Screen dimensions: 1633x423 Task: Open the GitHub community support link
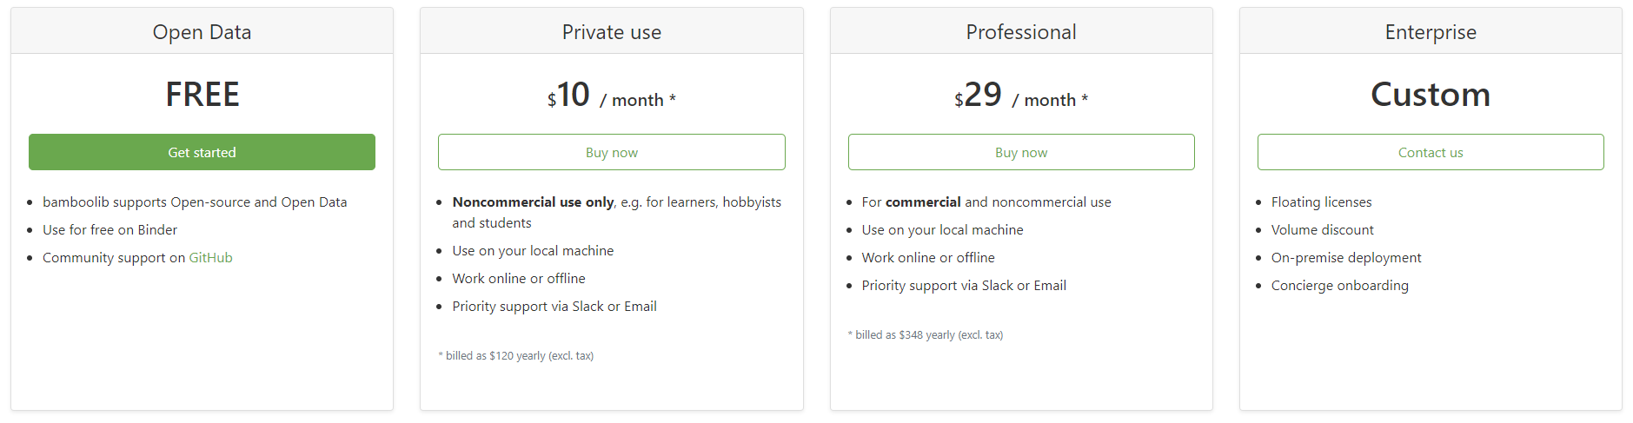(210, 258)
